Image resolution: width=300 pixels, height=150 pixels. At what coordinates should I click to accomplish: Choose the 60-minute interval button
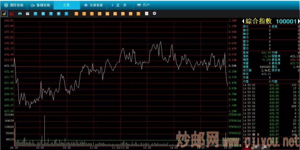[115, 13]
